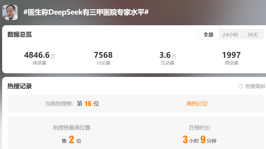The width and height of the screenshot is (266, 149).
Task: Click the 4846.6万 阅读量 statistic
Action: [x=39, y=58]
